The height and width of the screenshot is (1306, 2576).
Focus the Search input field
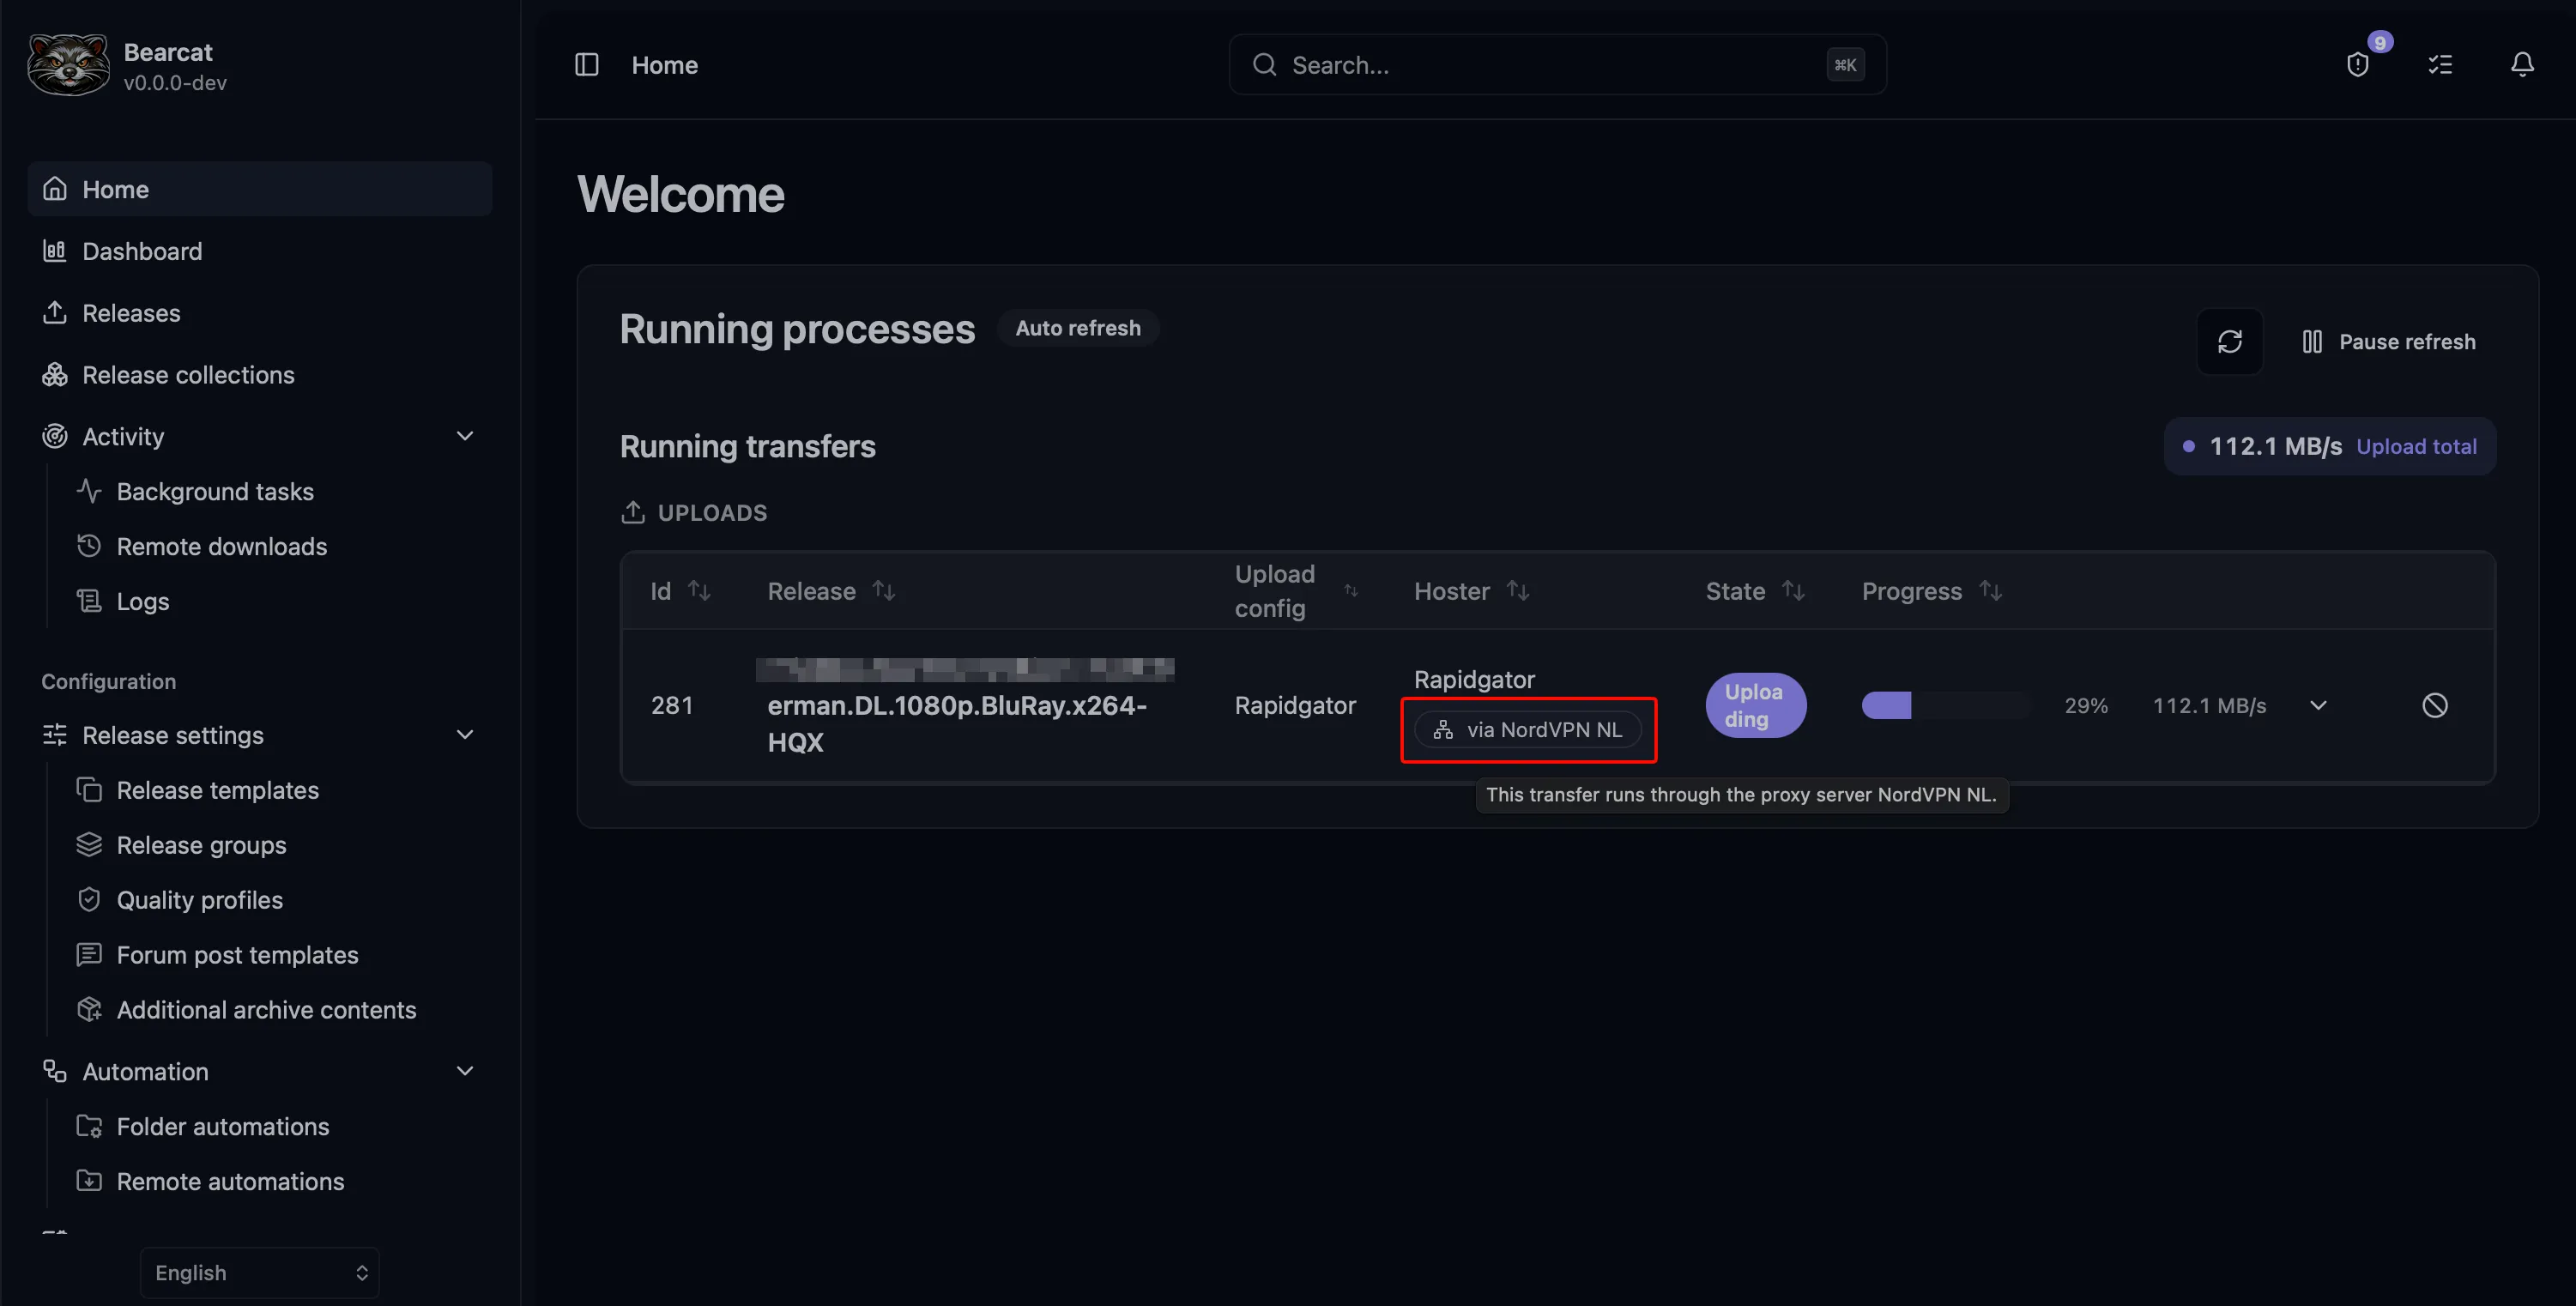[1557, 65]
